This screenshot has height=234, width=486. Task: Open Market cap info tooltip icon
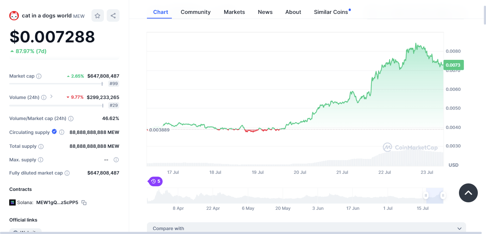click(39, 76)
